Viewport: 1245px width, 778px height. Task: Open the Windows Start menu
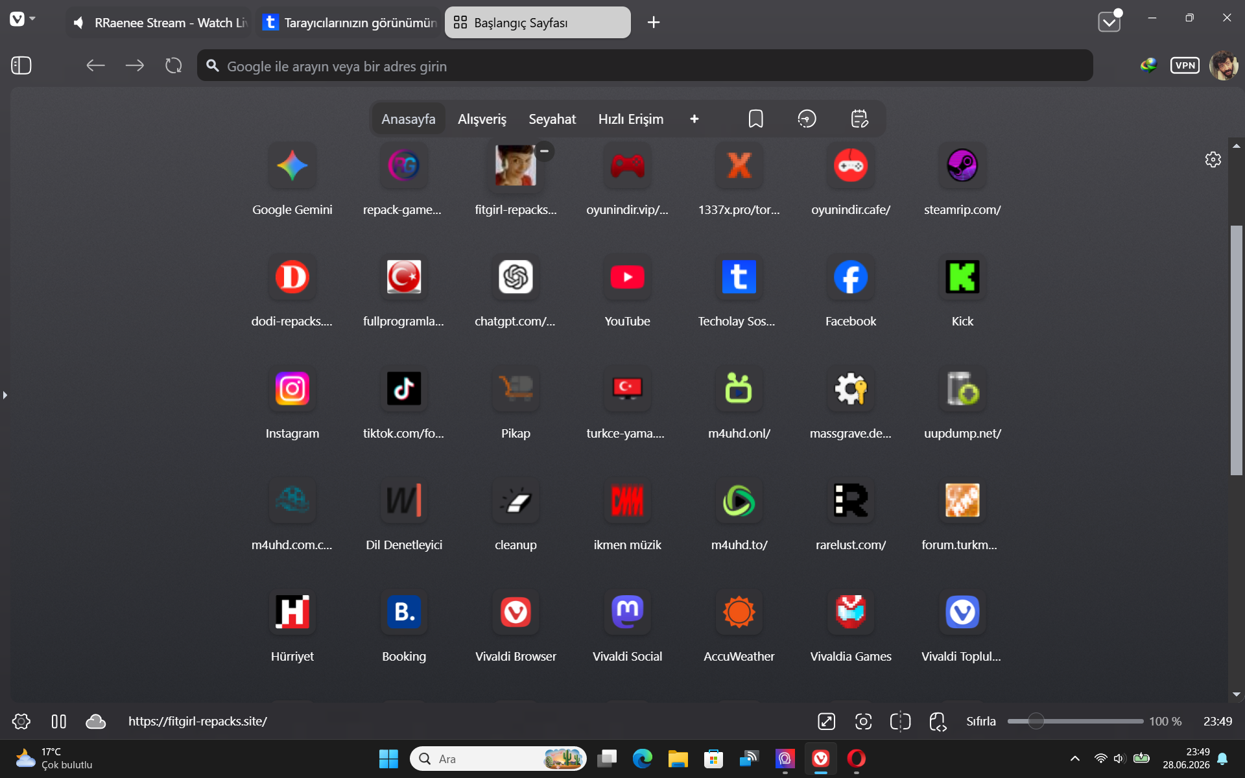pyautogui.click(x=388, y=759)
